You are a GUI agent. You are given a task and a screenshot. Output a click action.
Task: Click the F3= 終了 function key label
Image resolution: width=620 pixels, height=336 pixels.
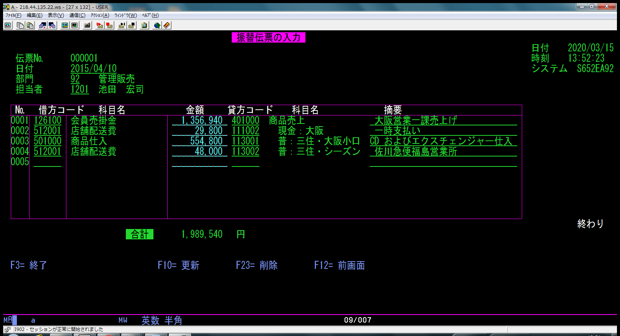[29, 265]
